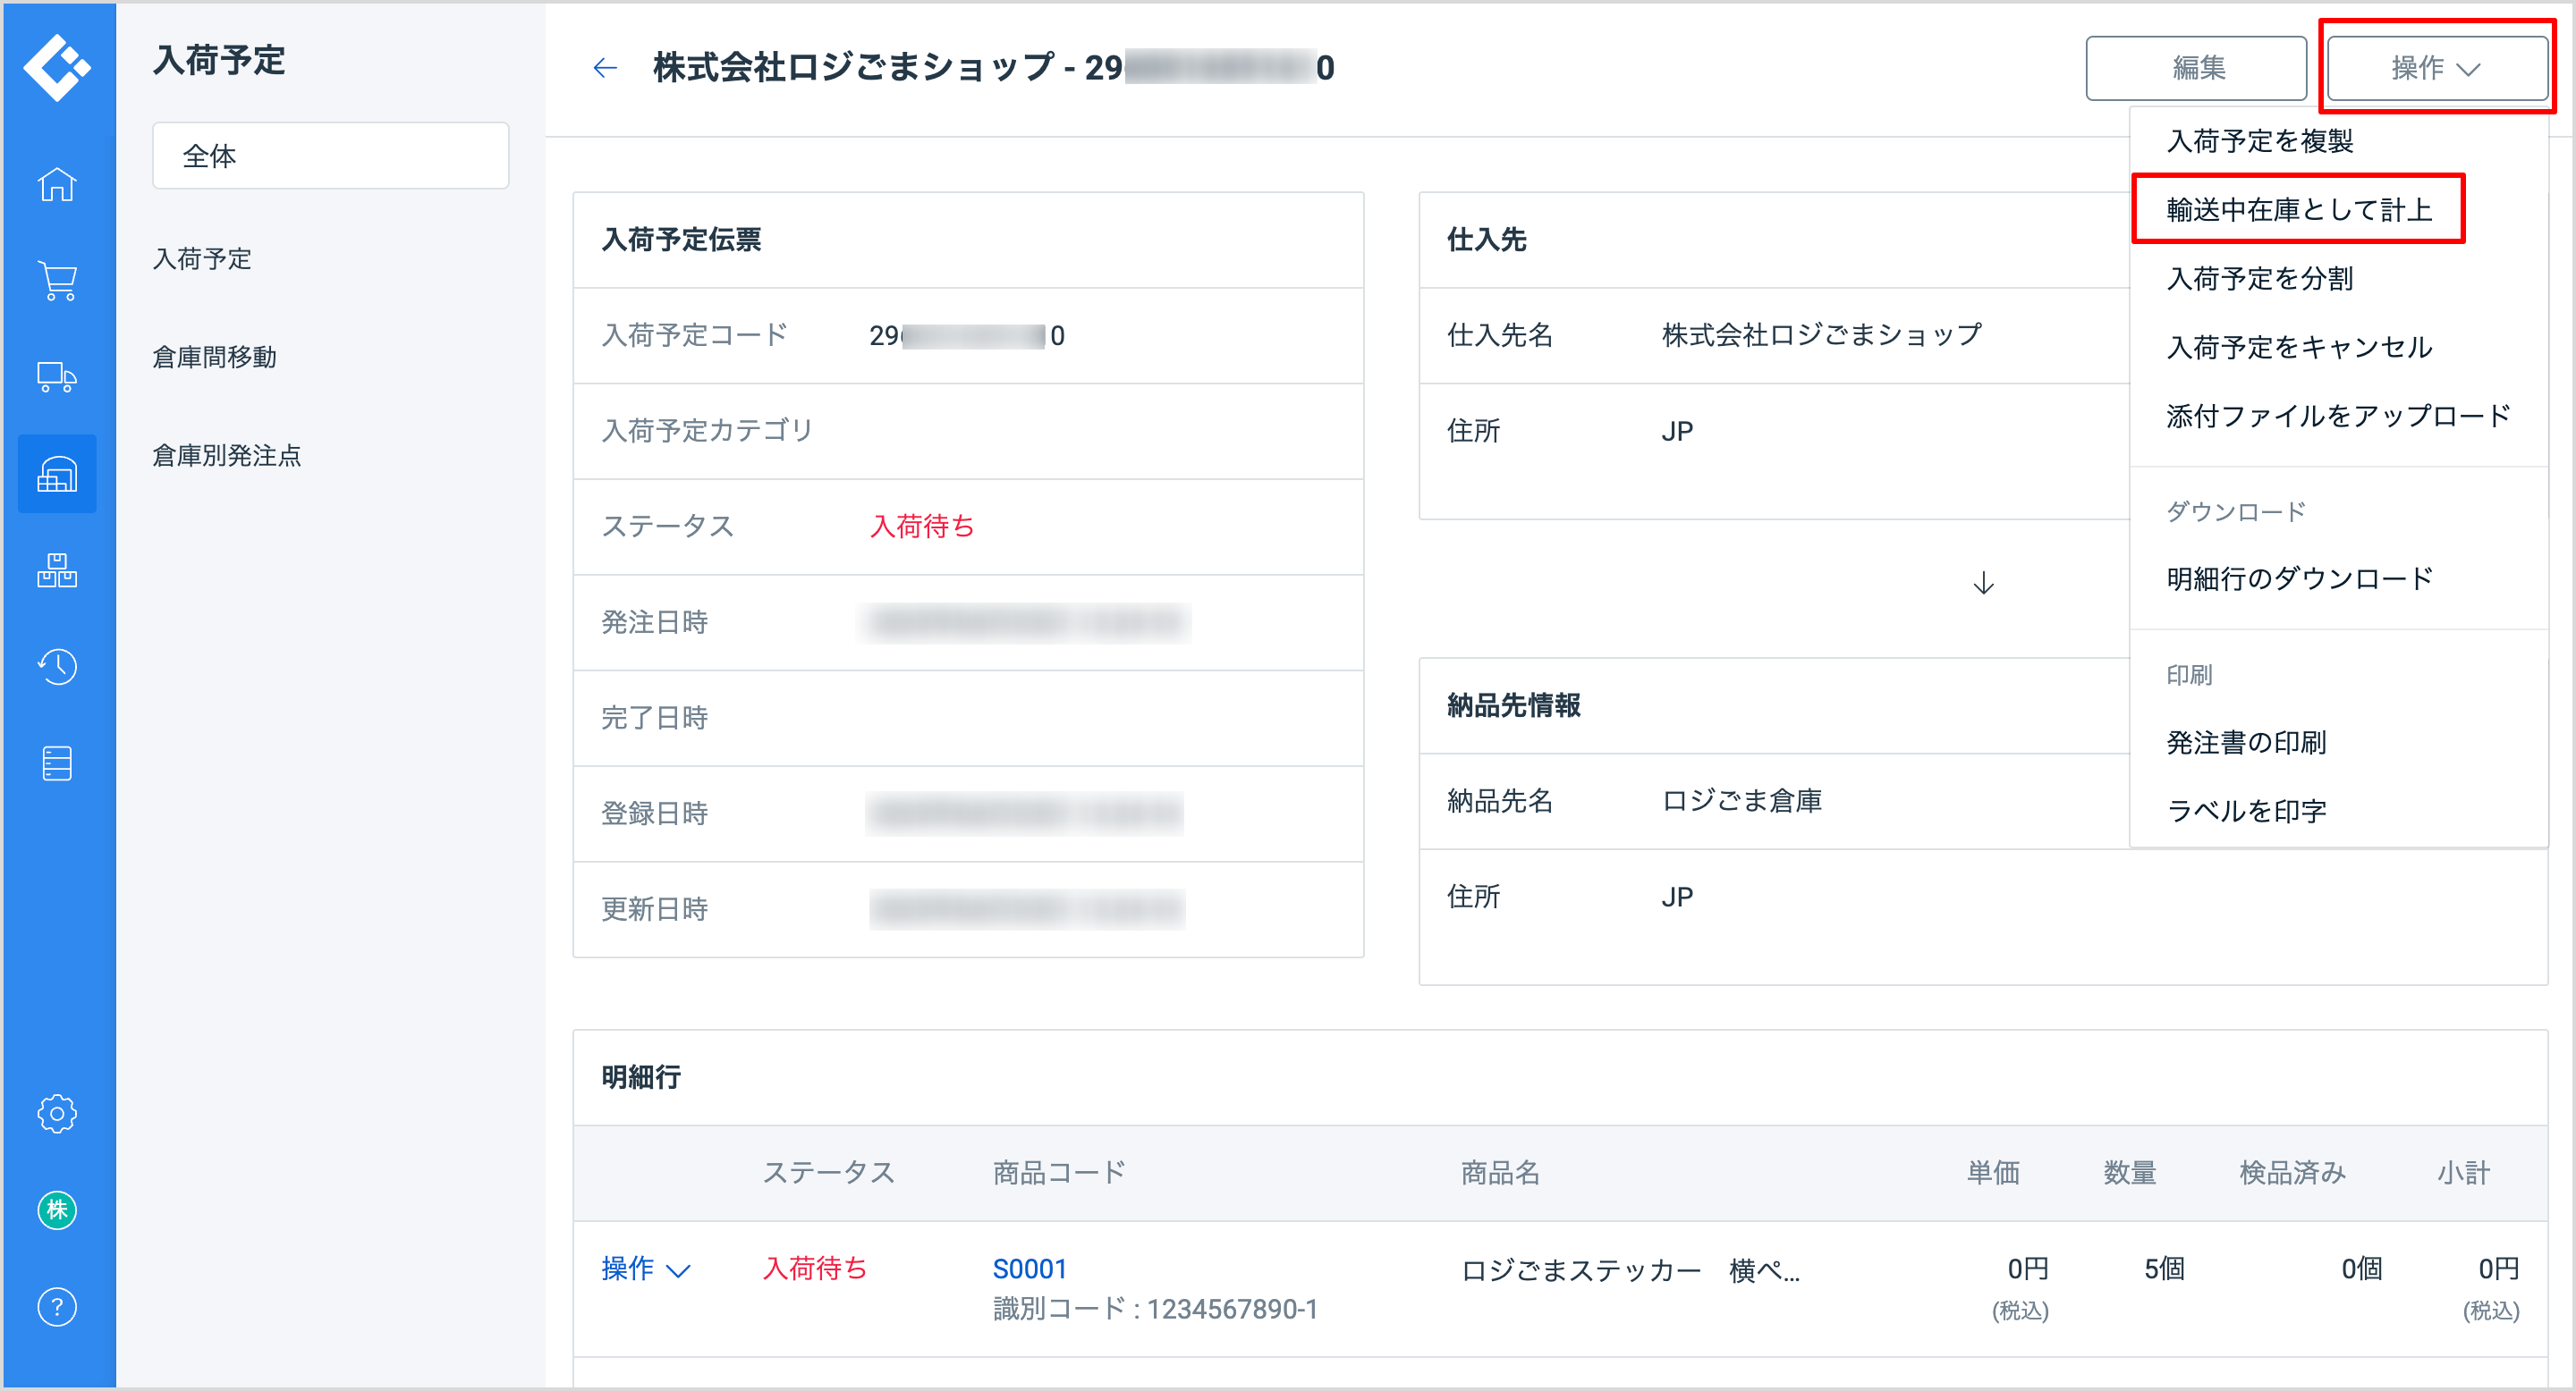Open the help question mark icon

57,1306
